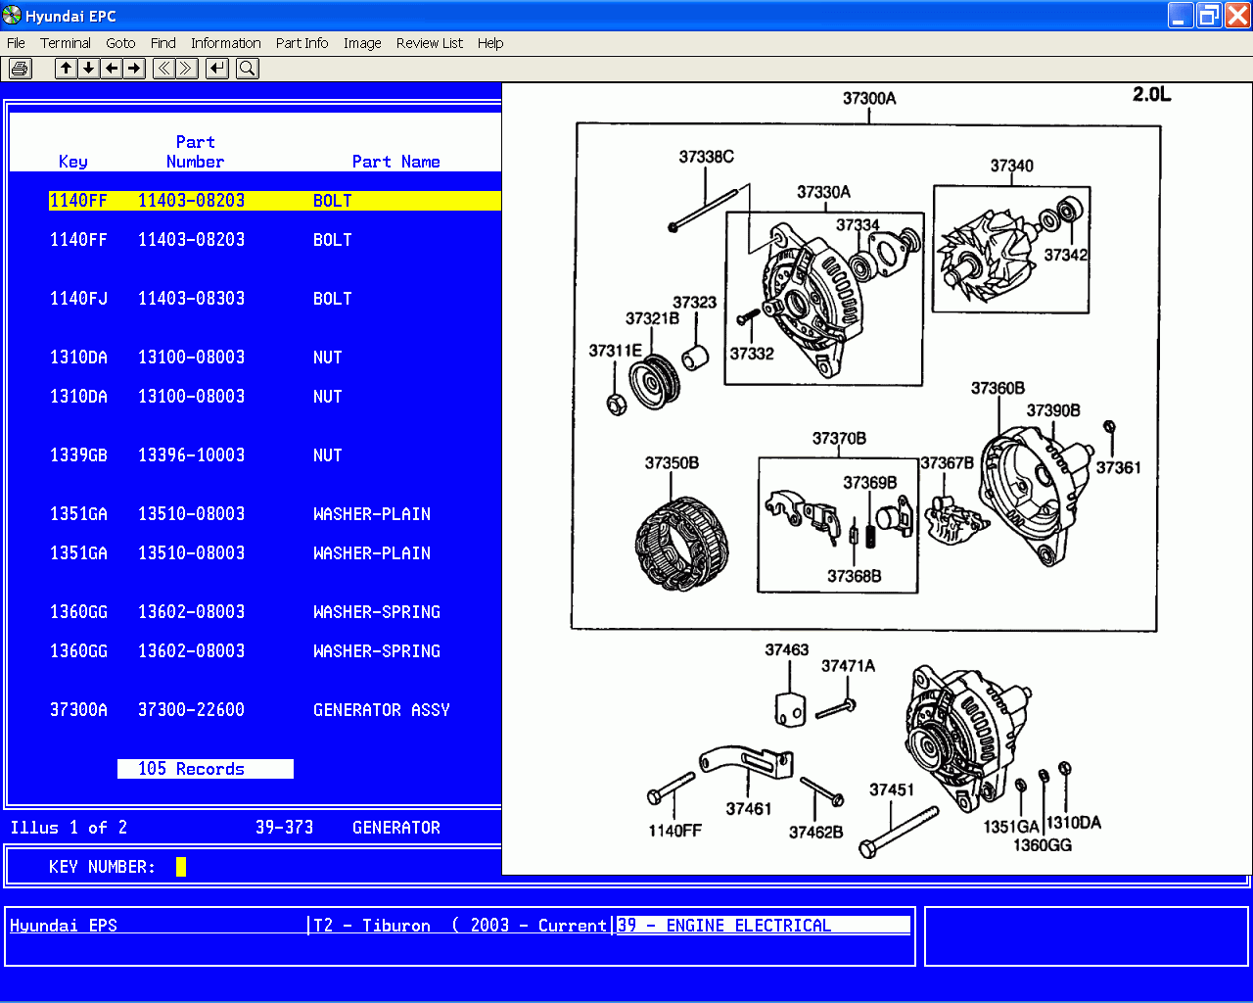Click the enter/return arrow toolbar icon
This screenshot has height=1003, width=1253.
pos(217,69)
